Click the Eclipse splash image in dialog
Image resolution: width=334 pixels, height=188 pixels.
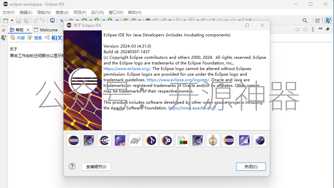[x=83, y=80]
